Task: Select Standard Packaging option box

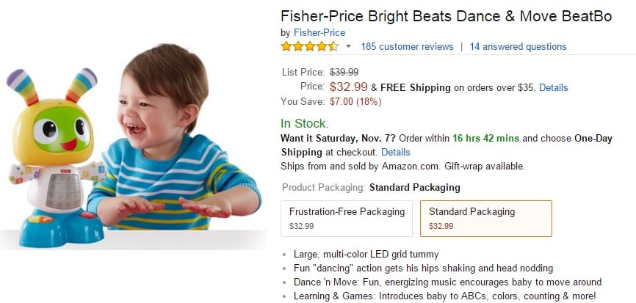Action: pyautogui.click(x=485, y=218)
